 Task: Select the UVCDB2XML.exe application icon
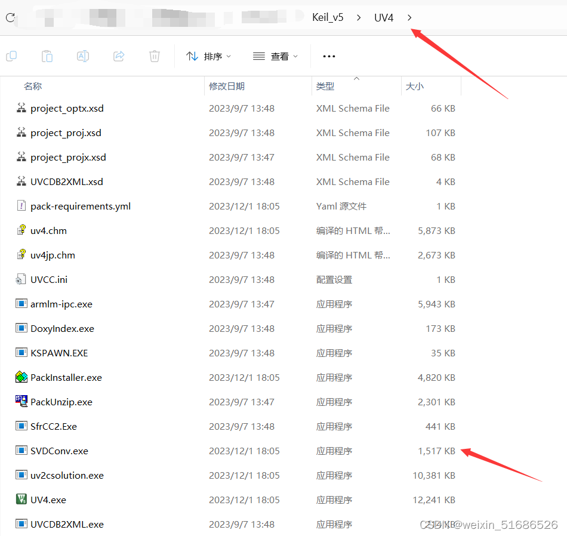coord(21,523)
